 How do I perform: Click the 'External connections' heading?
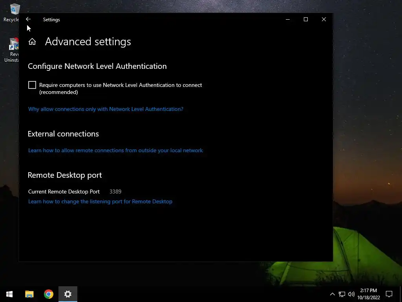pyautogui.click(x=63, y=134)
